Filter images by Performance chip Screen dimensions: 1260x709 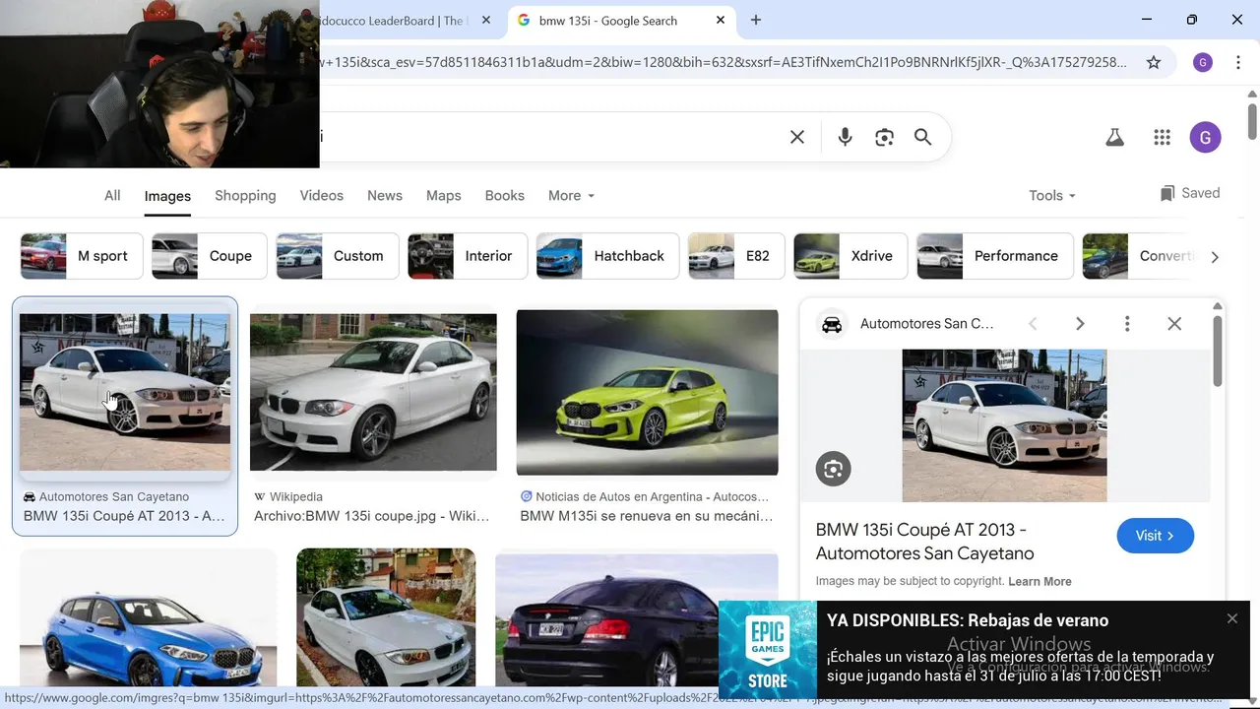(x=995, y=256)
